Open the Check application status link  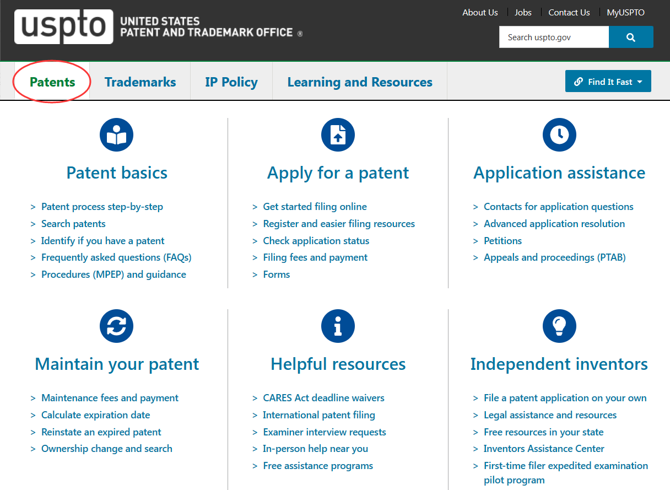tap(316, 241)
